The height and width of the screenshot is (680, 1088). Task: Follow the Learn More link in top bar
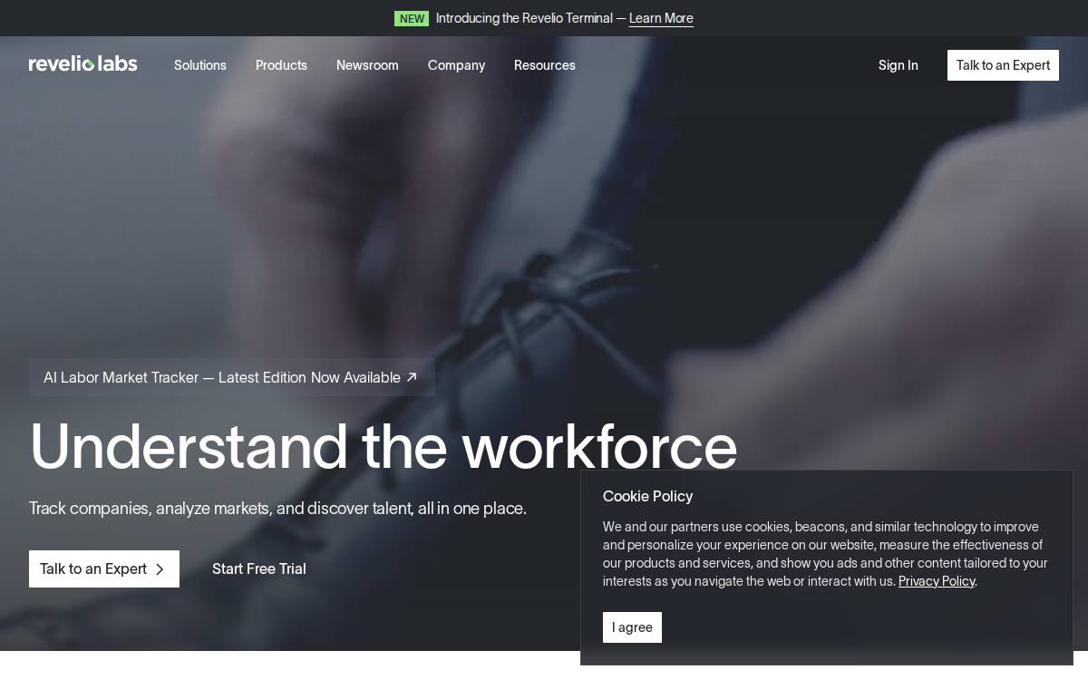[661, 18]
